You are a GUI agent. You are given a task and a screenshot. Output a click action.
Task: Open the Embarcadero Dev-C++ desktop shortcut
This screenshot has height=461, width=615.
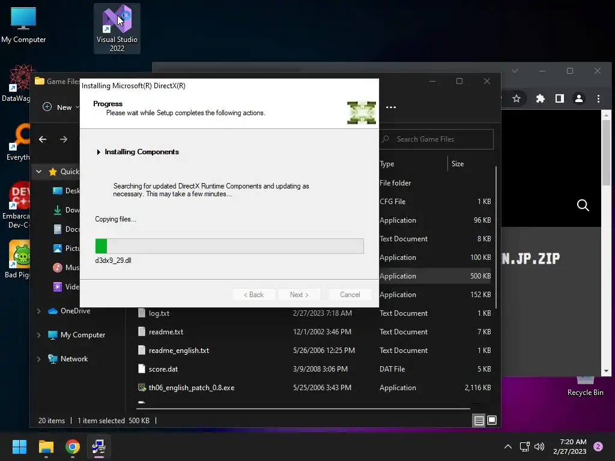(16, 205)
